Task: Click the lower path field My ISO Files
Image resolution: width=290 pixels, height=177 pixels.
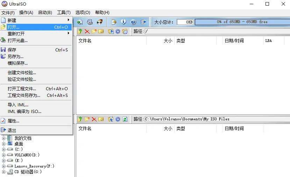Action: [217, 119]
